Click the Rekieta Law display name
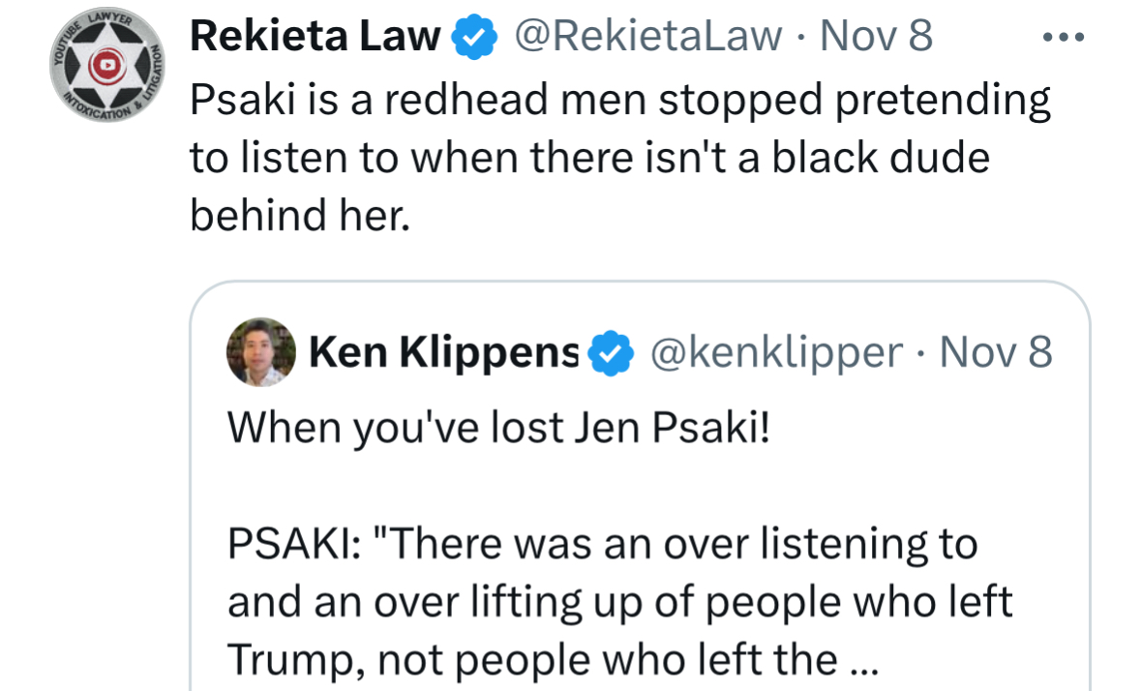The height and width of the screenshot is (691, 1141). (315, 37)
